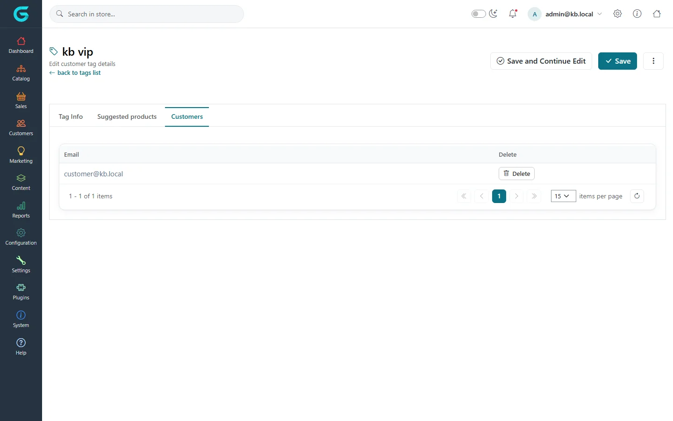Go to the next page of results
Screen dimensions: 673x421
point(516,196)
